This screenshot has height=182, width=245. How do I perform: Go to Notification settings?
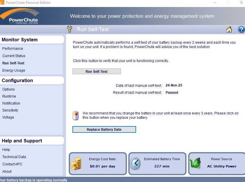coord(11,103)
